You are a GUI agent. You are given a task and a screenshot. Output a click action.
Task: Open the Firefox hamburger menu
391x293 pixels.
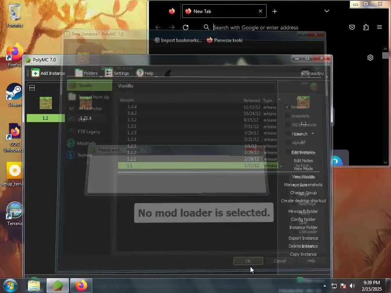pyautogui.click(x=380, y=27)
